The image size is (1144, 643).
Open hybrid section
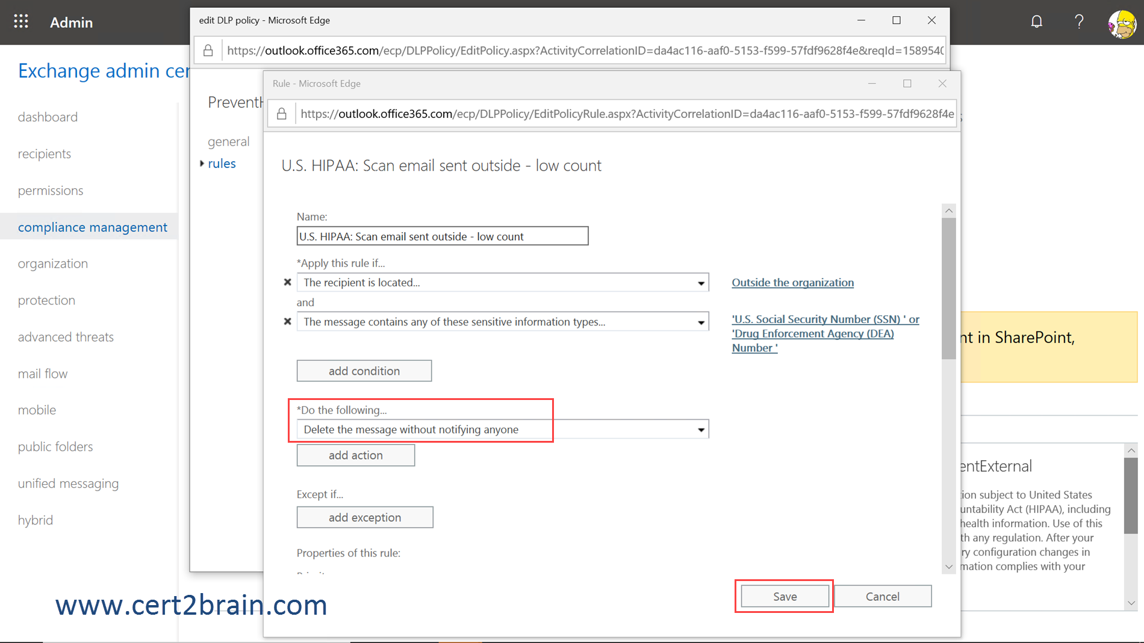(x=36, y=520)
